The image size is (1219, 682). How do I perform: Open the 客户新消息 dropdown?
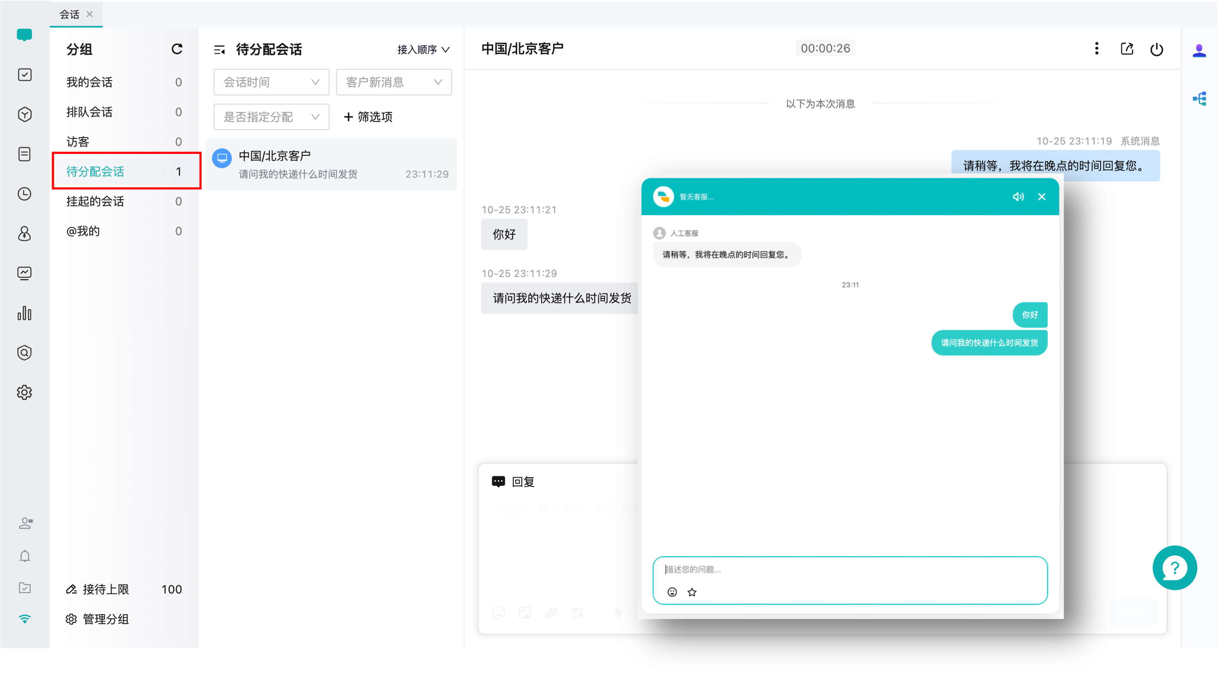pyautogui.click(x=394, y=82)
